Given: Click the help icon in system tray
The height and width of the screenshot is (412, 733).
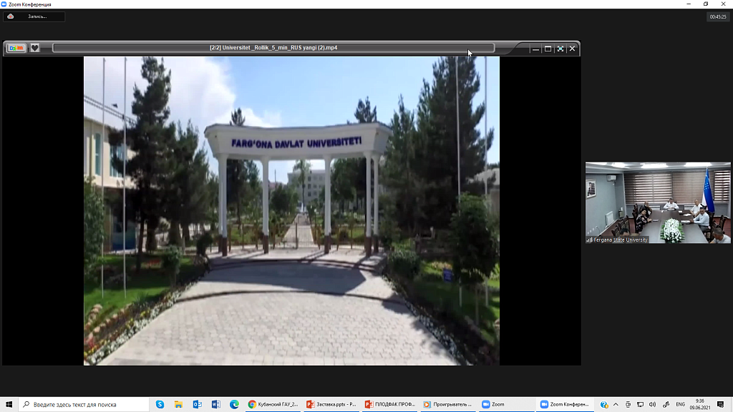Looking at the screenshot, I should pyautogui.click(x=604, y=405).
